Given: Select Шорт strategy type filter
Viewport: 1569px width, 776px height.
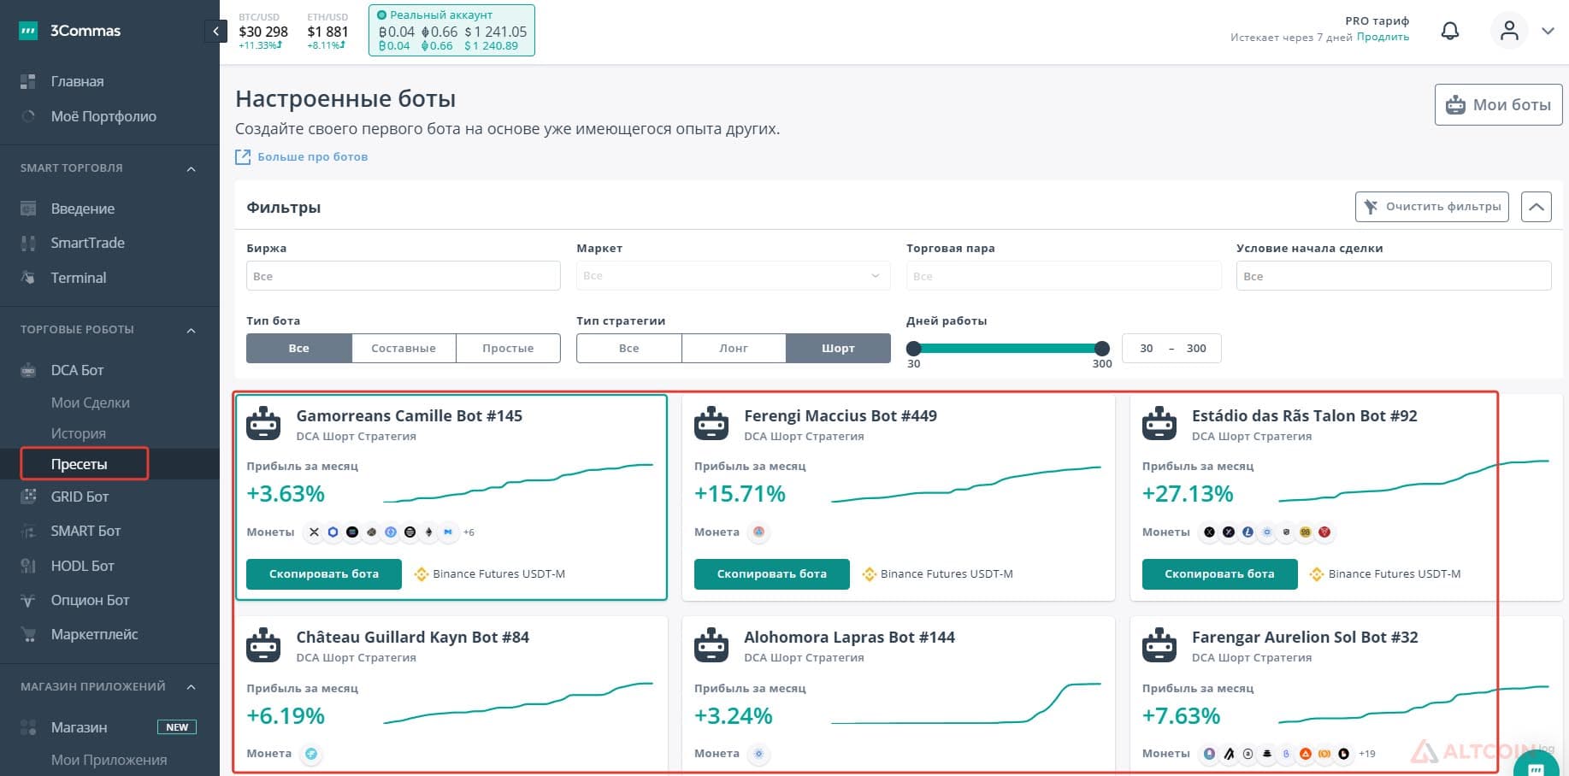Looking at the screenshot, I should pyautogui.click(x=838, y=348).
